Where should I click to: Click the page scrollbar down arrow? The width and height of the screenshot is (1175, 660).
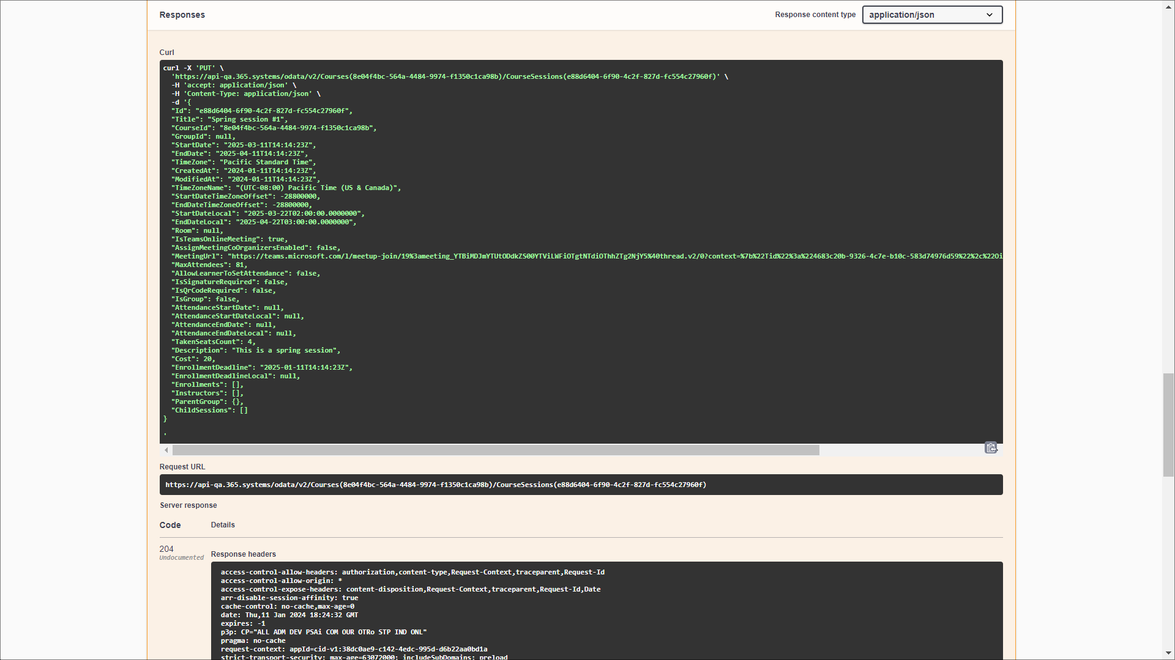[1168, 653]
